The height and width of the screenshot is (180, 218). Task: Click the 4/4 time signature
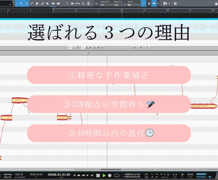point(175,174)
